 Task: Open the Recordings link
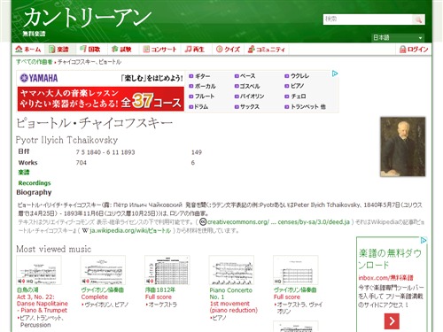point(35,183)
